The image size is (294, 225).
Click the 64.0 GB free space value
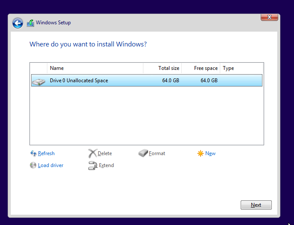click(209, 81)
